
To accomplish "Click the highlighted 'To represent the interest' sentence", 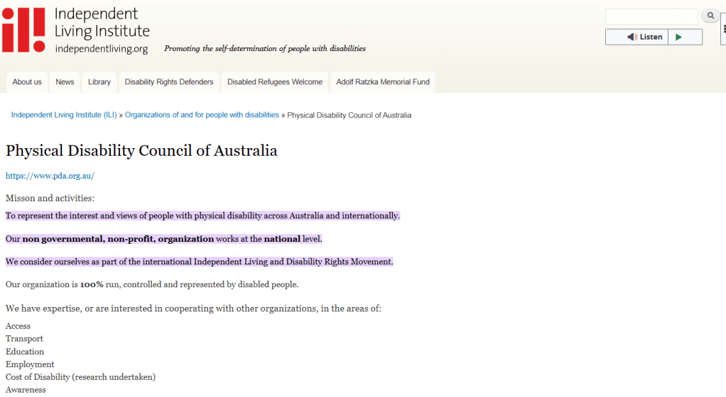I will point(202,216).
